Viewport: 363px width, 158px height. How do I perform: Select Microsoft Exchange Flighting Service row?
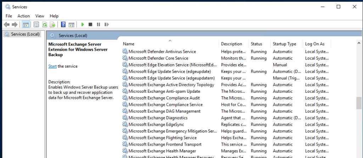pos(225,138)
